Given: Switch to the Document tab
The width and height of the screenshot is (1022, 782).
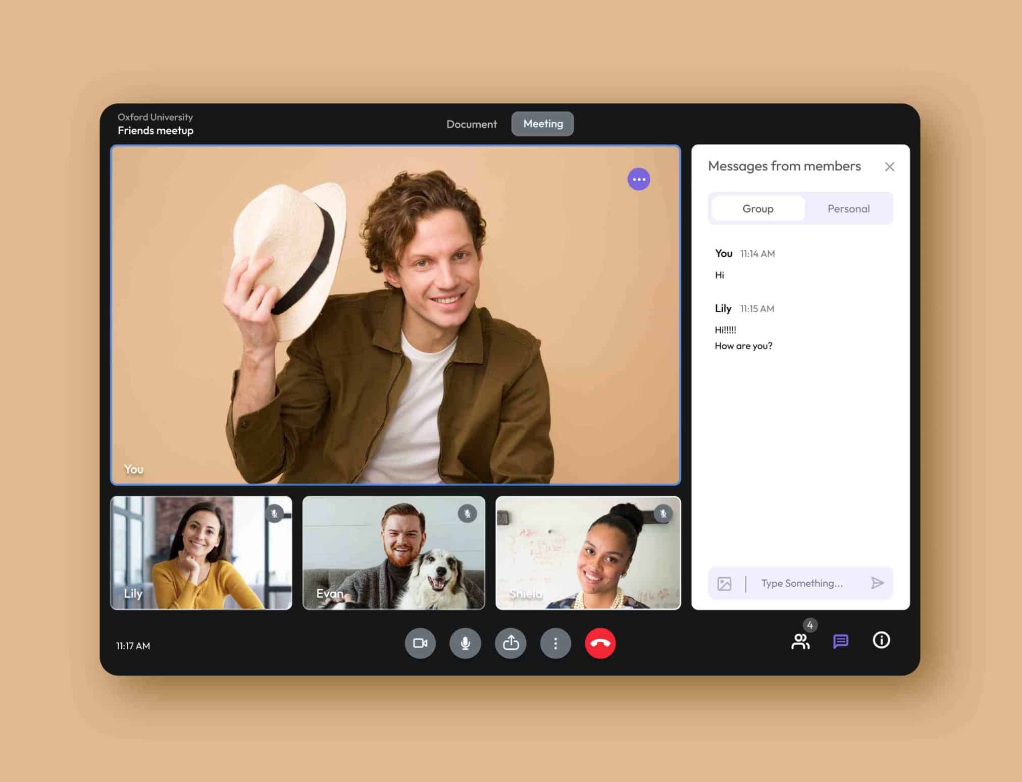Looking at the screenshot, I should [471, 124].
